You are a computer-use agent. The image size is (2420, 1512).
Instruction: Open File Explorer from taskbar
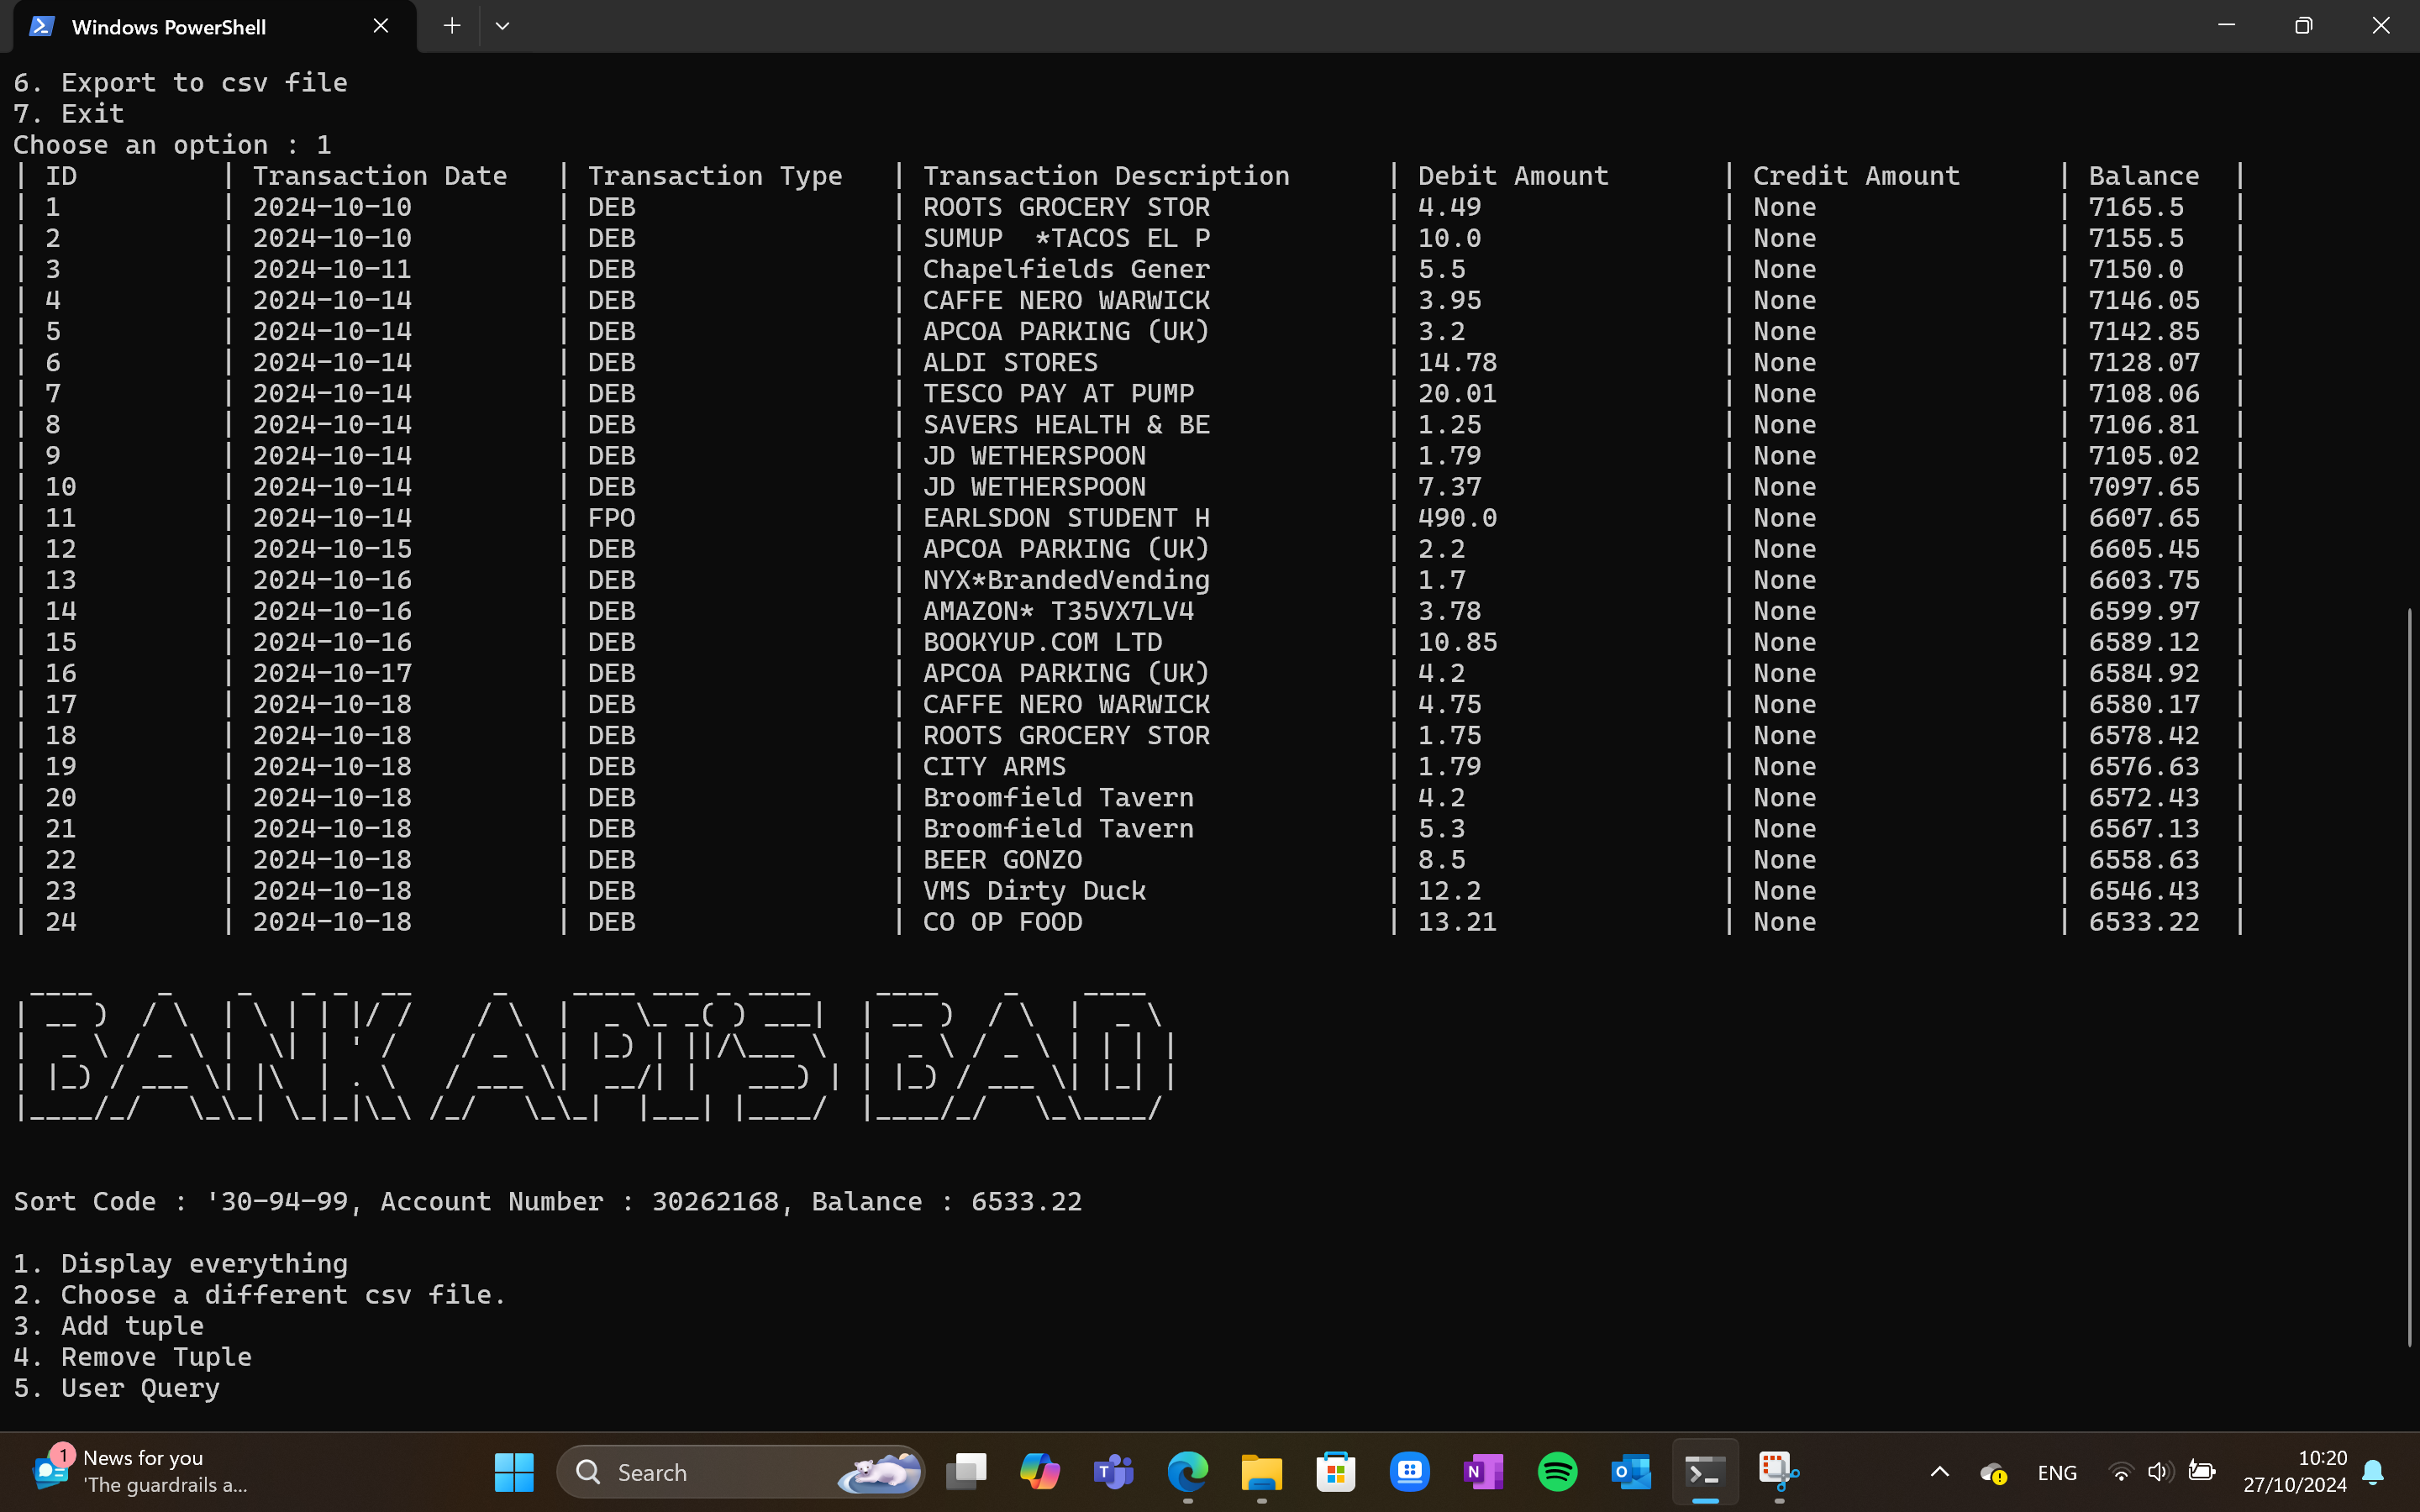tap(1261, 1472)
